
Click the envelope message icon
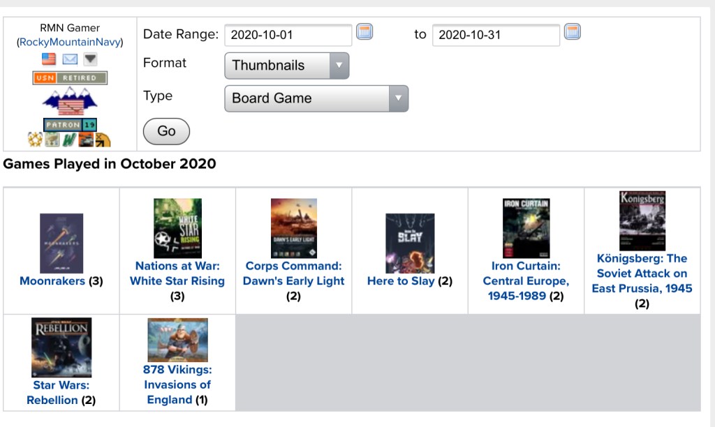pos(70,59)
